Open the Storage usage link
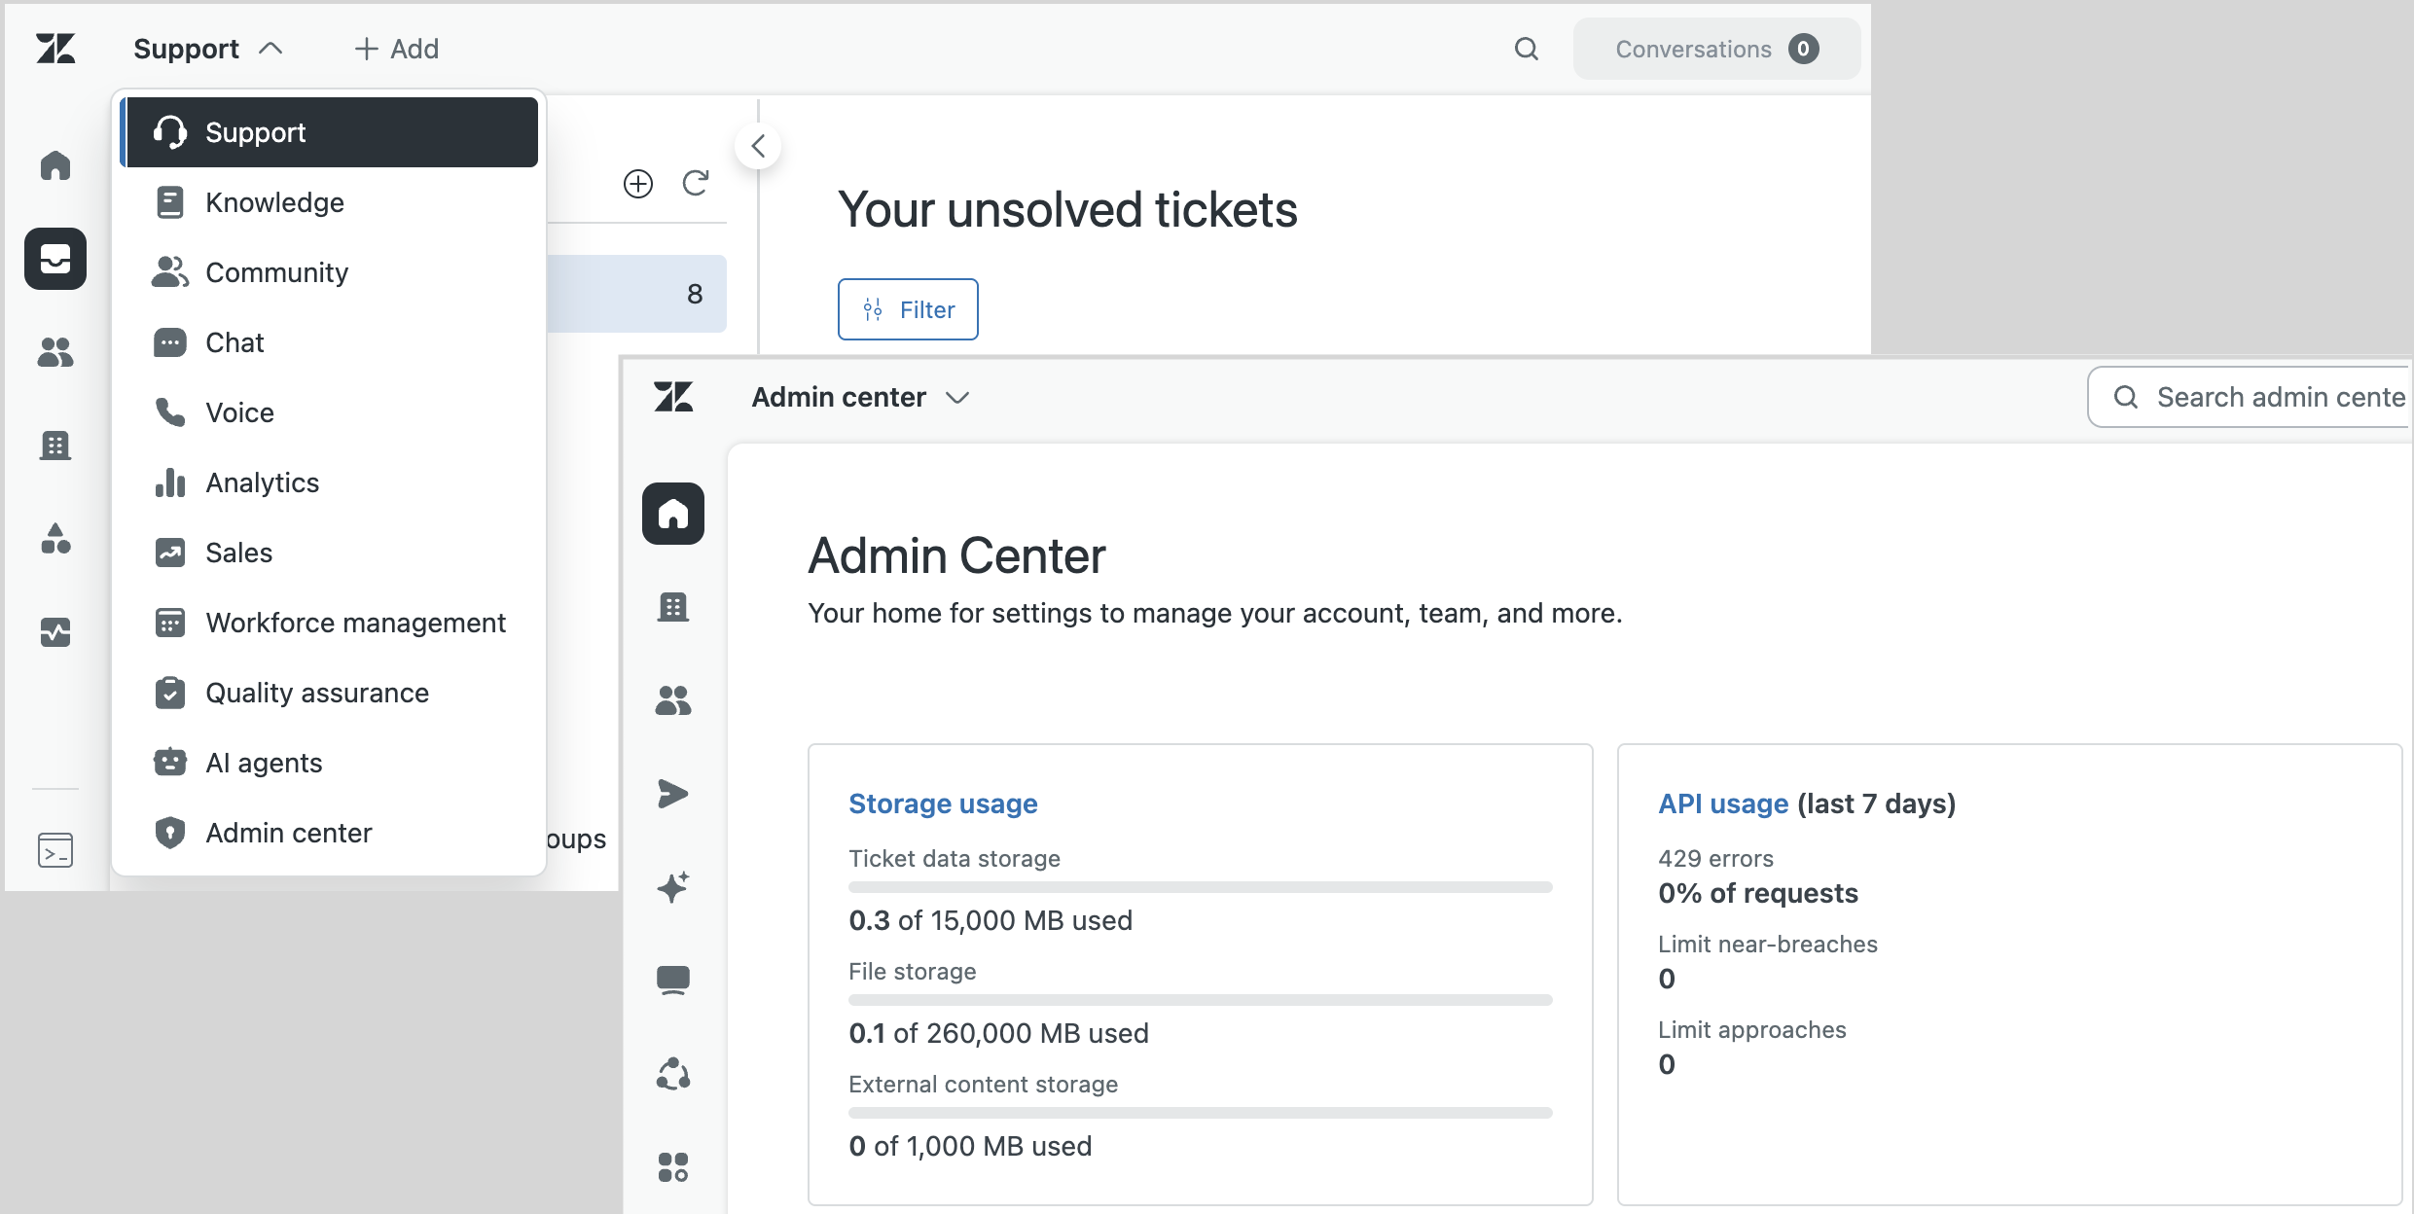 tap(943, 803)
